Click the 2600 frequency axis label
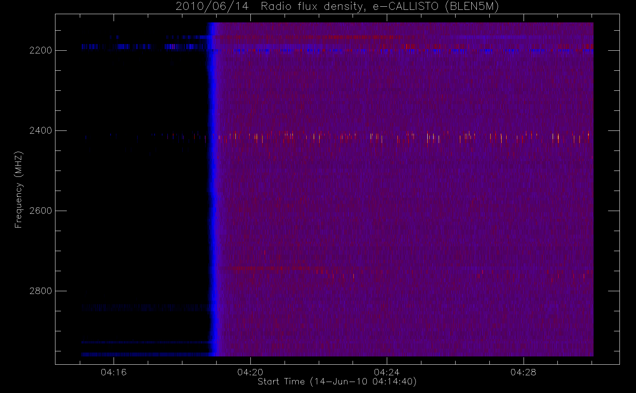636x393 pixels. tap(41, 211)
